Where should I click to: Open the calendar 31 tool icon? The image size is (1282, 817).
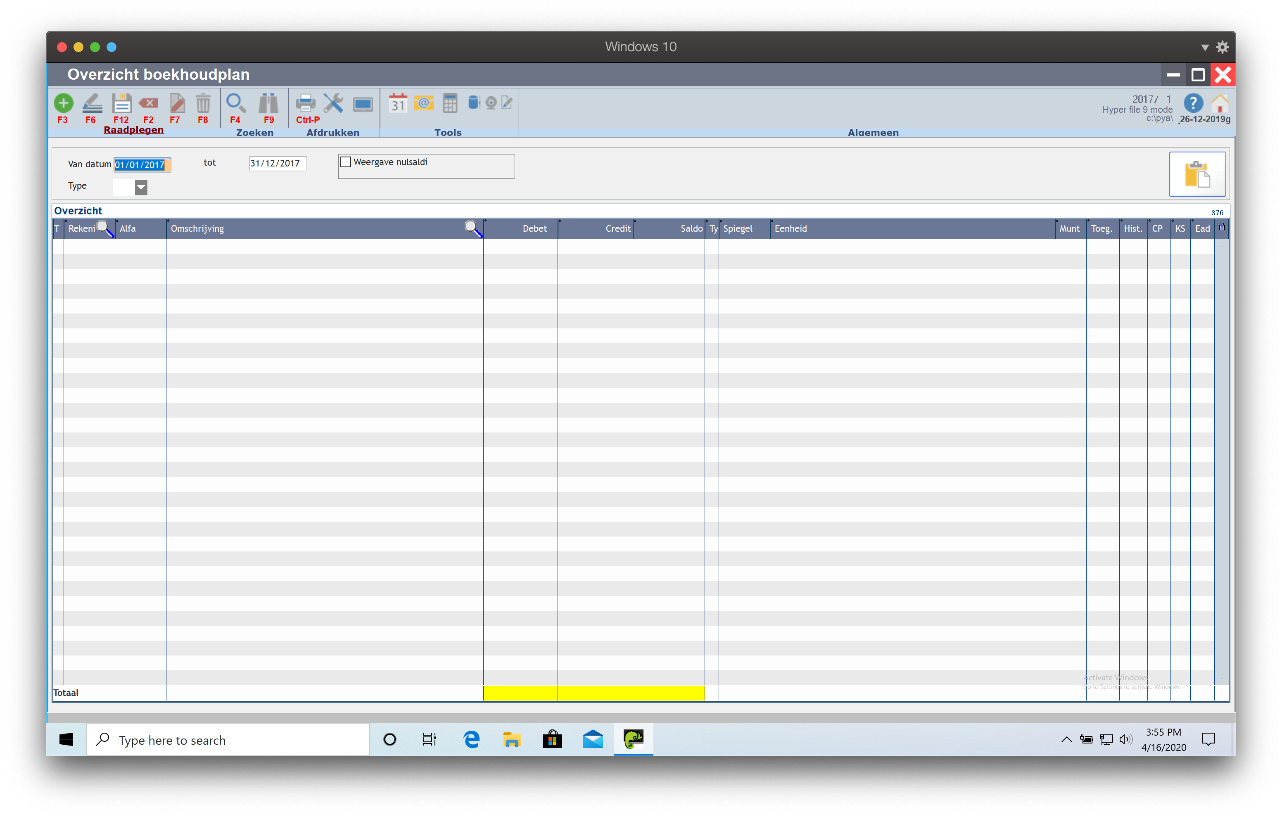pyautogui.click(x=398, y=103)
